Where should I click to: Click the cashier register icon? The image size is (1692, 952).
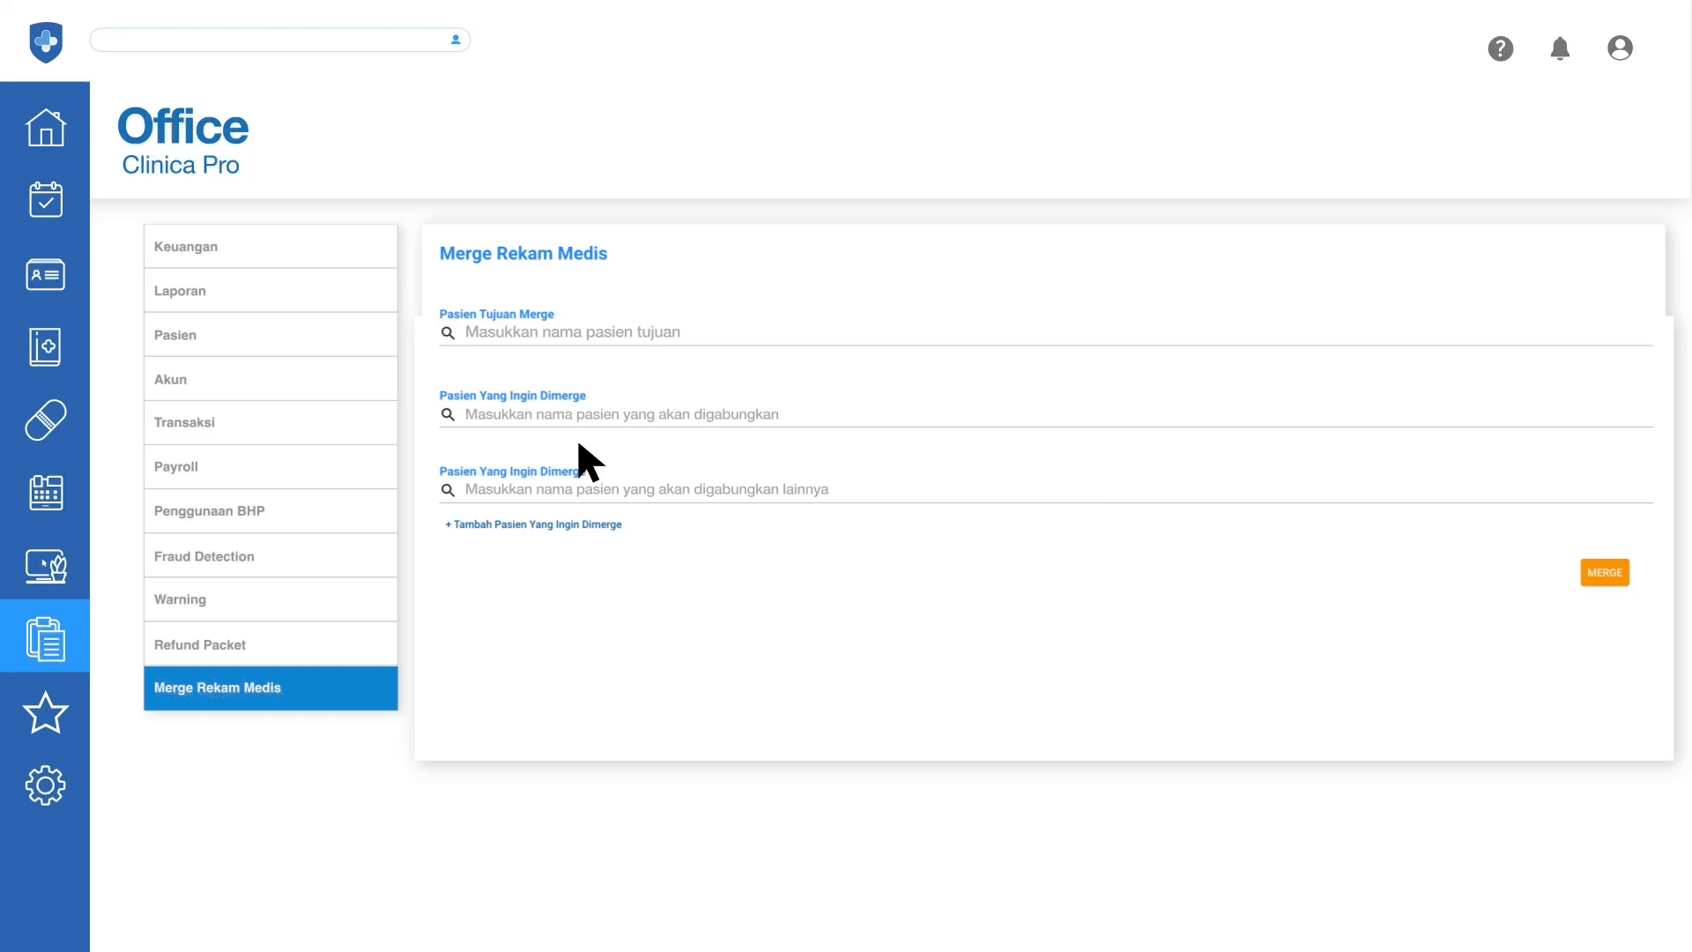click(x=45, y=493)
